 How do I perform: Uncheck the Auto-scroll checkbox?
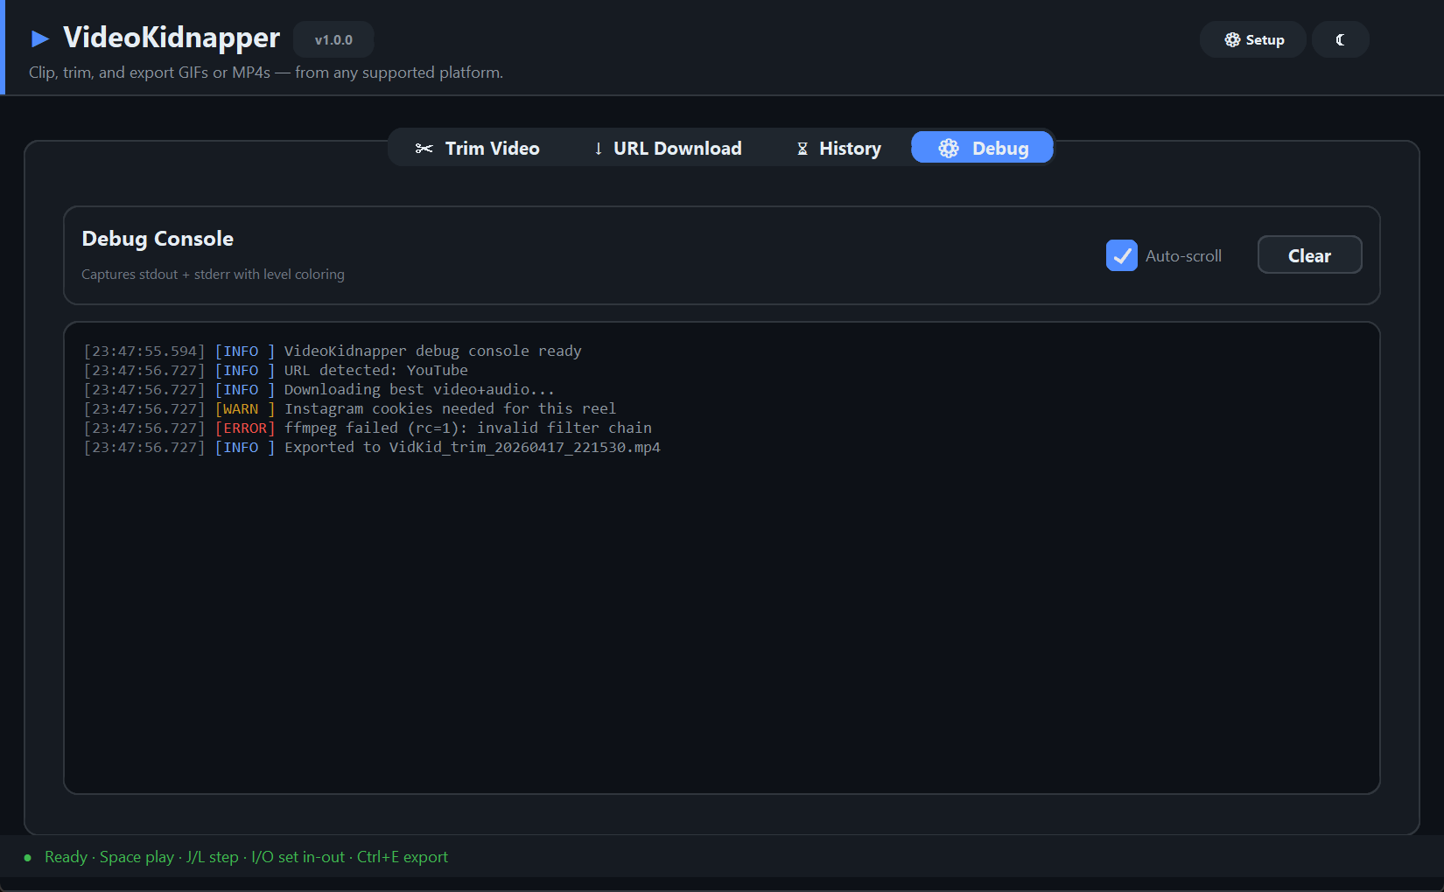[1122, 255]
